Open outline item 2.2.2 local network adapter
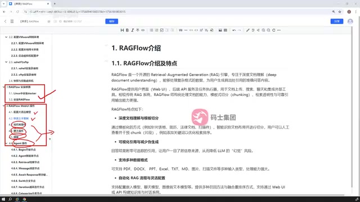Image resolution: width=360 pixels, height=202 pixels. (x=25, y=49)
